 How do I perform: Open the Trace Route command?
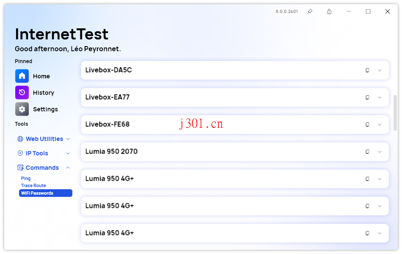coord(33,185)
